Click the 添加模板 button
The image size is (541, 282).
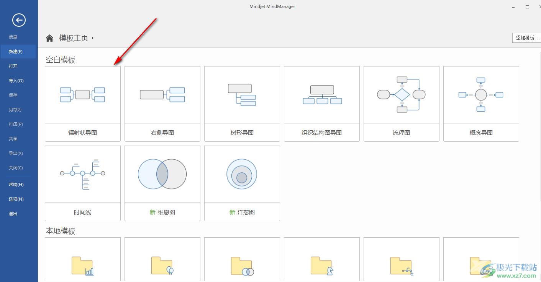click(x=527, y=38)
